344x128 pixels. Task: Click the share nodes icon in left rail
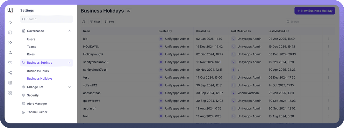tap(10, 73)
